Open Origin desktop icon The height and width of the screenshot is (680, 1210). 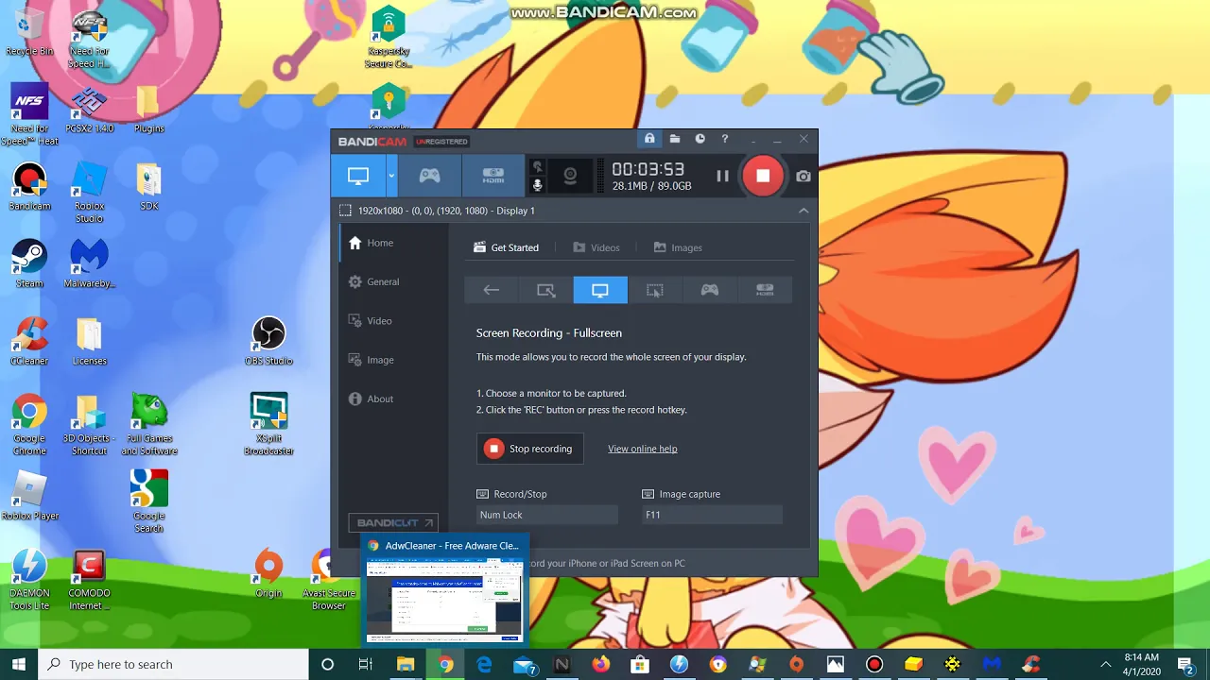[268, 573]
